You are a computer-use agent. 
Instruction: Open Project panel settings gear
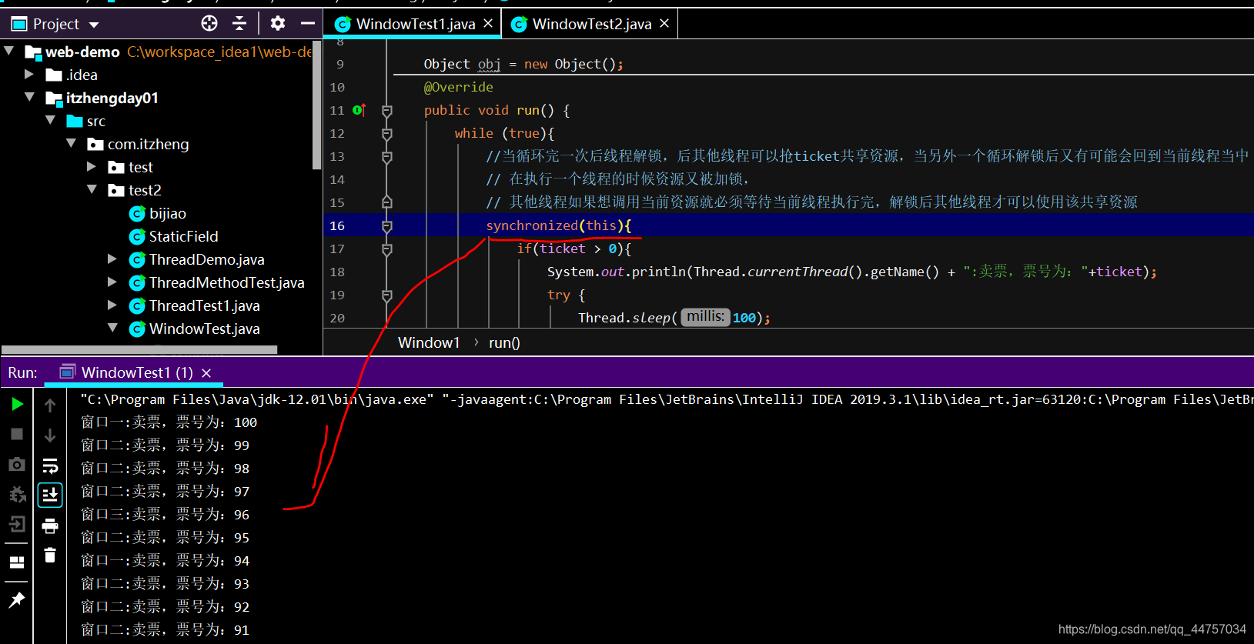tap(278, 23)
